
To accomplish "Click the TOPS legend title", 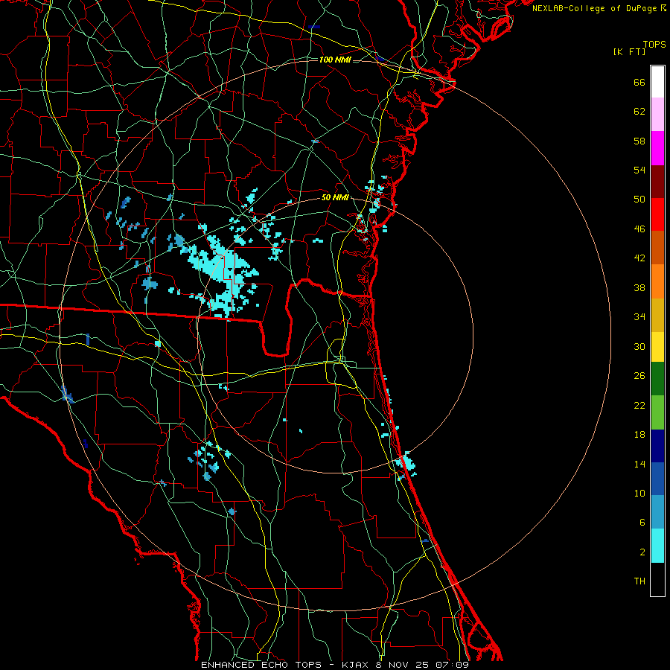I will pos(654,44).
